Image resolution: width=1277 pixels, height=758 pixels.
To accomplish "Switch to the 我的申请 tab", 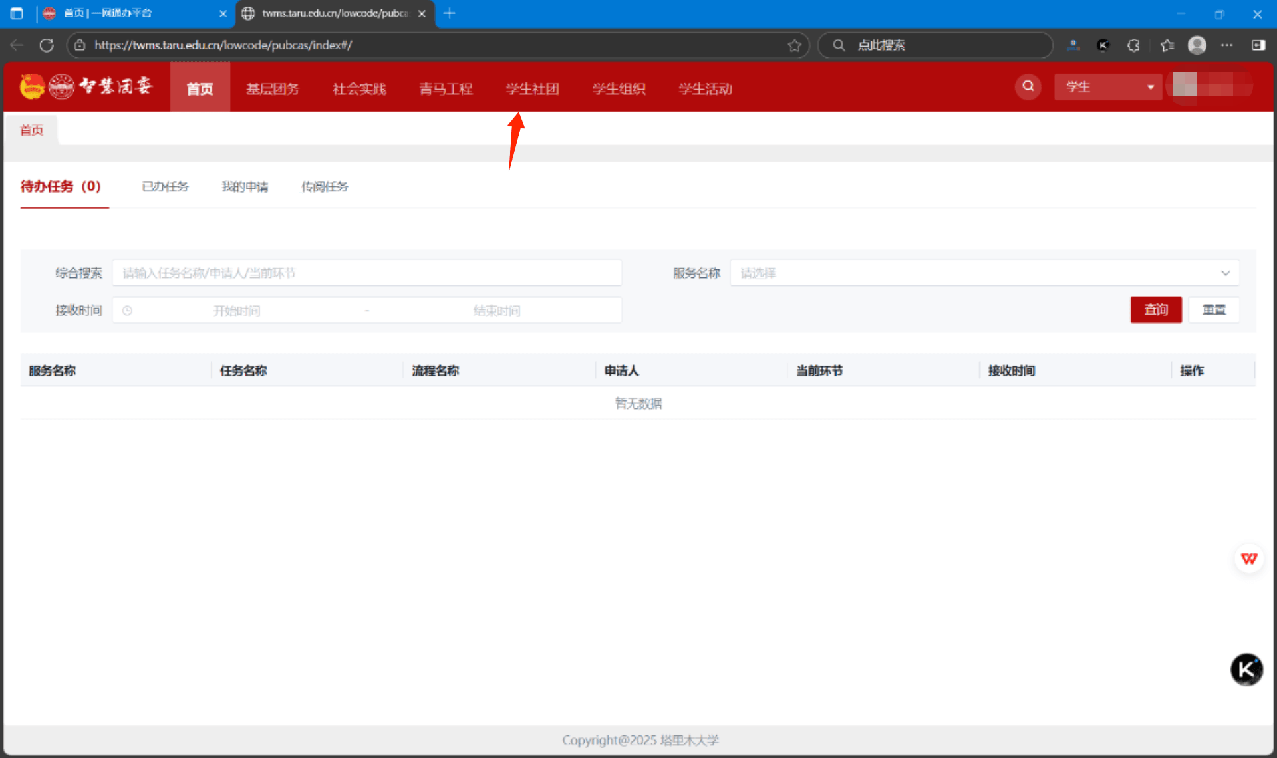I will coord(245,187).
